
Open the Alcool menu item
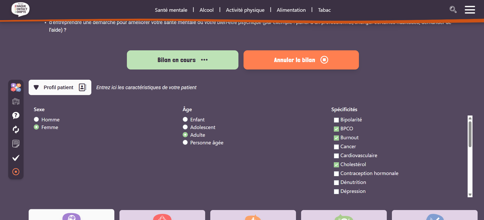click(x=206, y=10)
